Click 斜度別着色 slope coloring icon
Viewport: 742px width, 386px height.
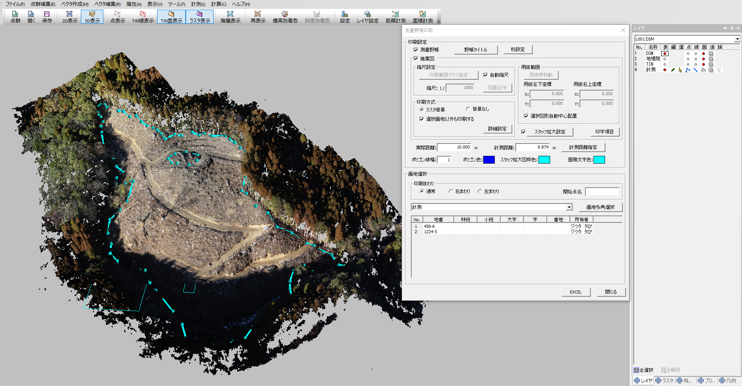pos(317,17)
